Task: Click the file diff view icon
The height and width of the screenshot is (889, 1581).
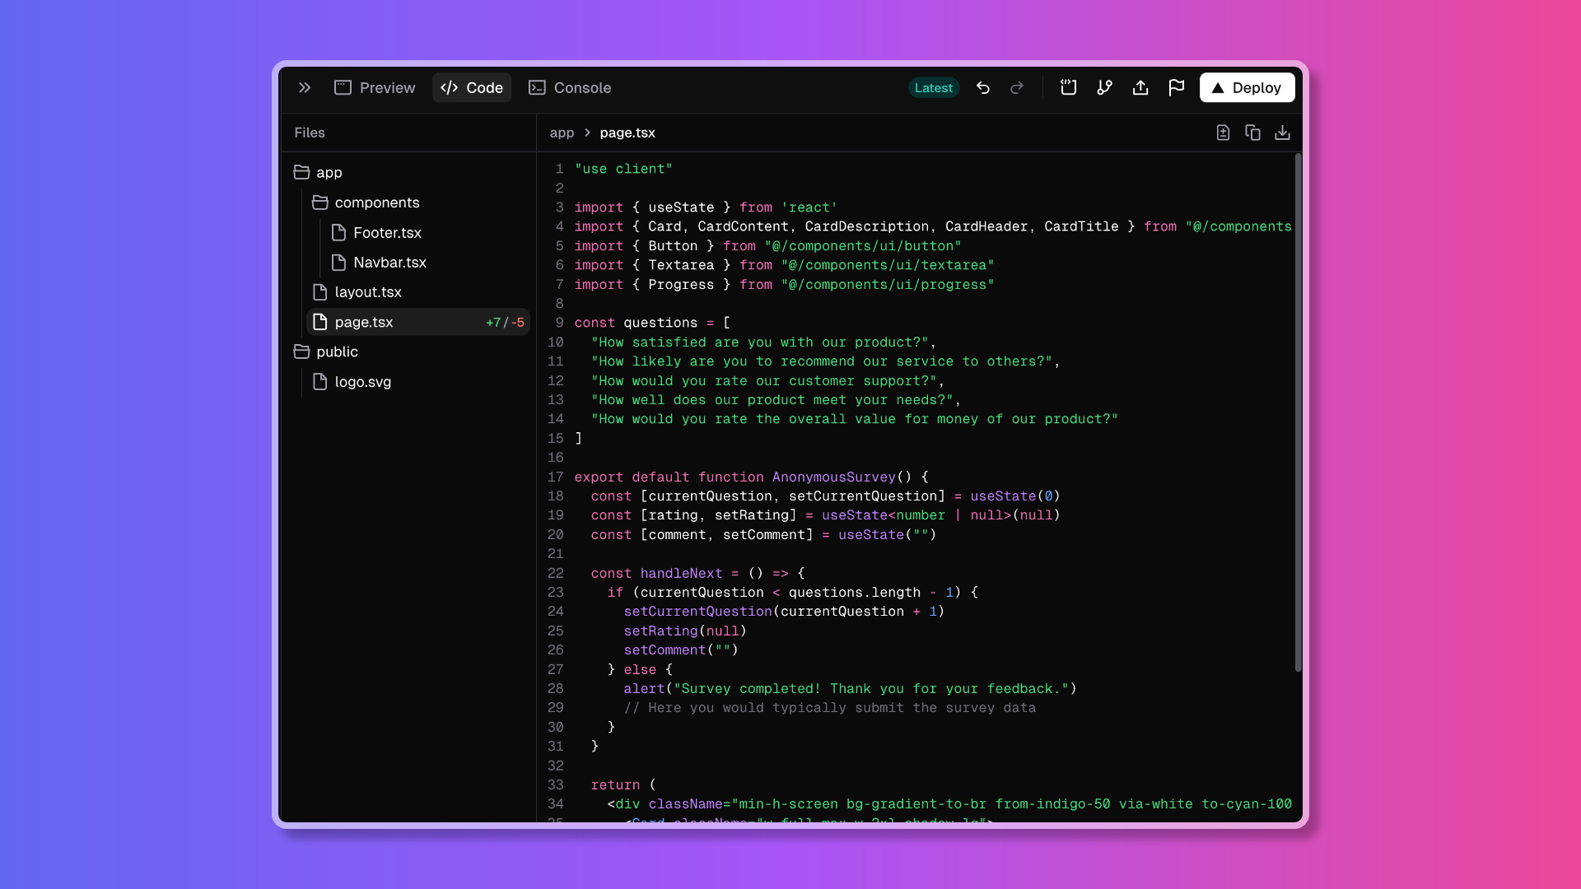Action: tap(1223, 133)
